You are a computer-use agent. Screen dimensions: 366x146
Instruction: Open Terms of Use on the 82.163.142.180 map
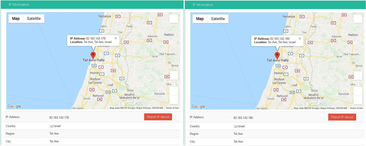356,108
